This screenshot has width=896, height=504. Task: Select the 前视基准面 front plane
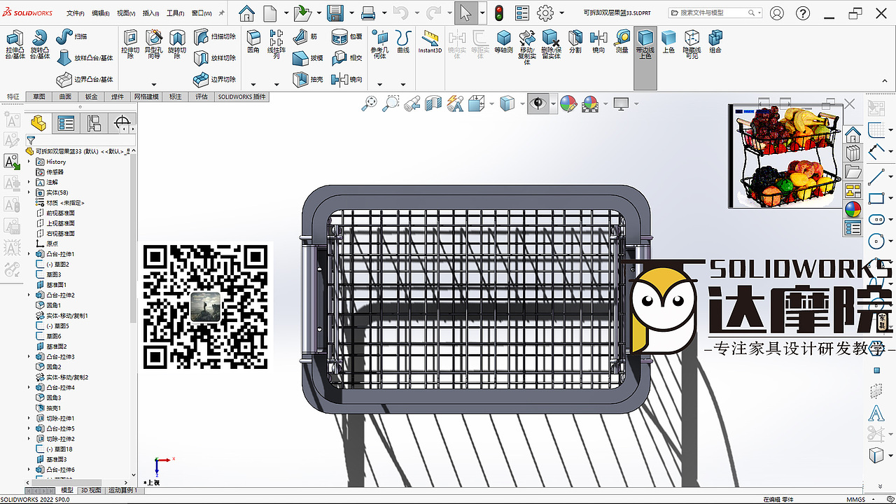55,213
